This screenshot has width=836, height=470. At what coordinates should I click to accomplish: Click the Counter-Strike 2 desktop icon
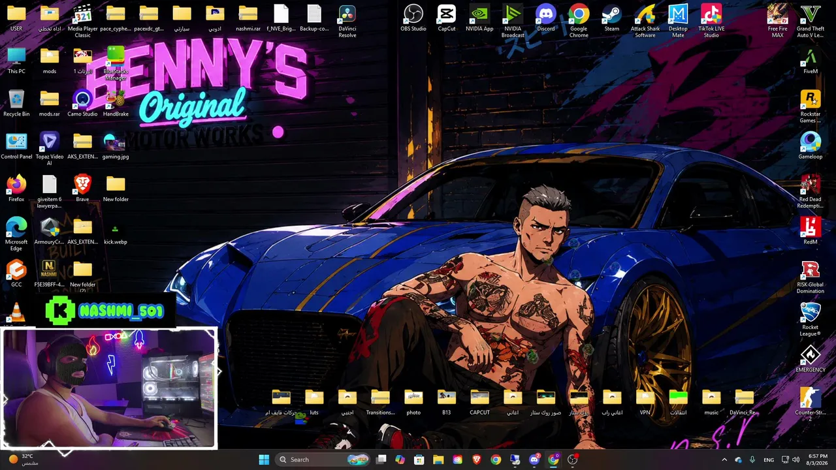click(811, 405)
